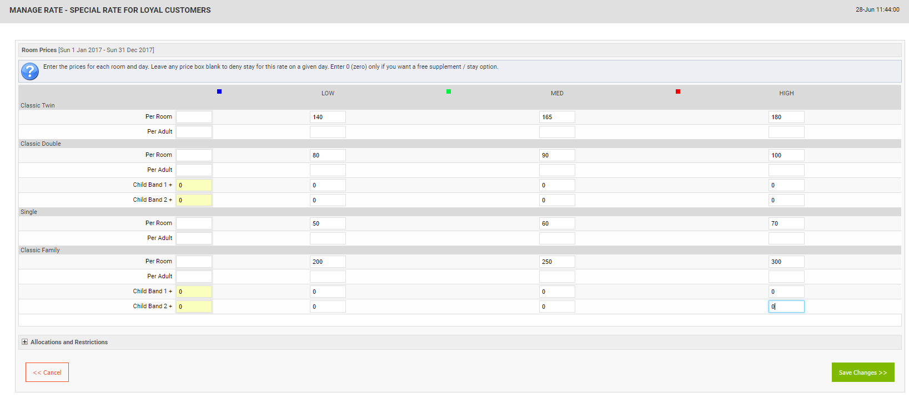Viewport: 909px width, 398px height.
Task: Click Classic Family Child Band 1 yellow field
Action: coord(194,292)
